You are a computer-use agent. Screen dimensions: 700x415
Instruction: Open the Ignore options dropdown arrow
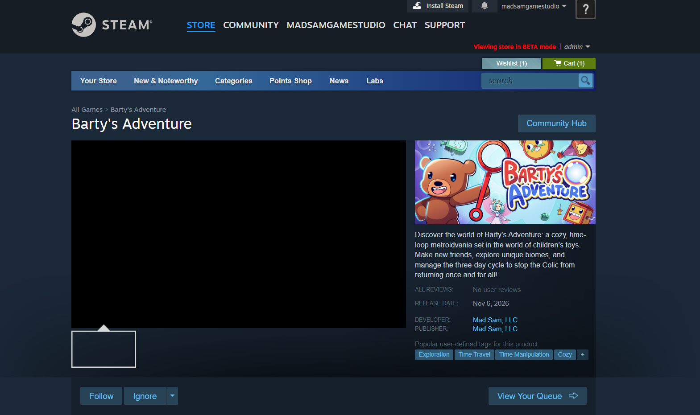(172, 396)
